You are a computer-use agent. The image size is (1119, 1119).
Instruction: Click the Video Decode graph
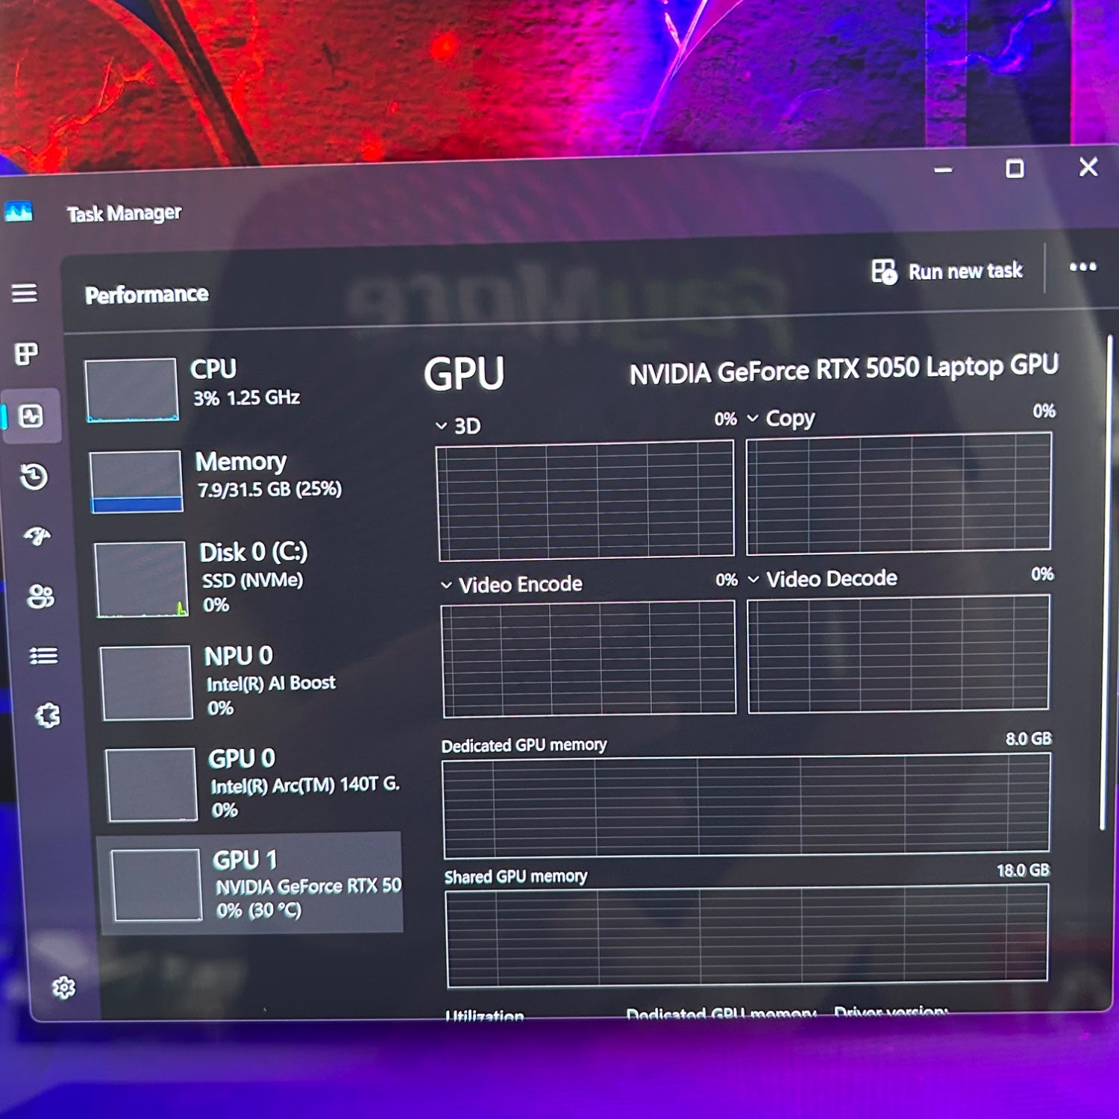pos(899,653)
